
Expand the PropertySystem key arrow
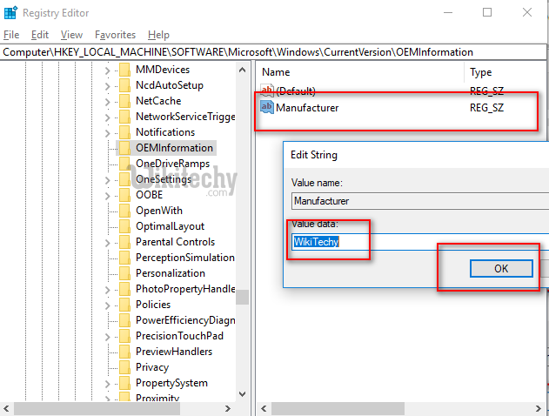coord(108,383)
